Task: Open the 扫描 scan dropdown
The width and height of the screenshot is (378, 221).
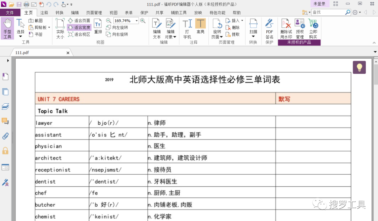Action: 253,28
